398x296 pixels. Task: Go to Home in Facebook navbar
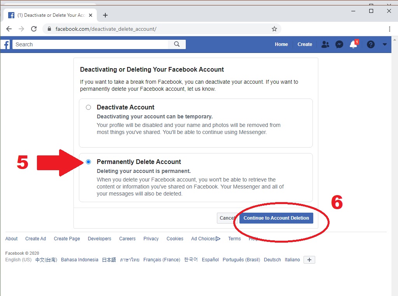[x=281, y=44]
